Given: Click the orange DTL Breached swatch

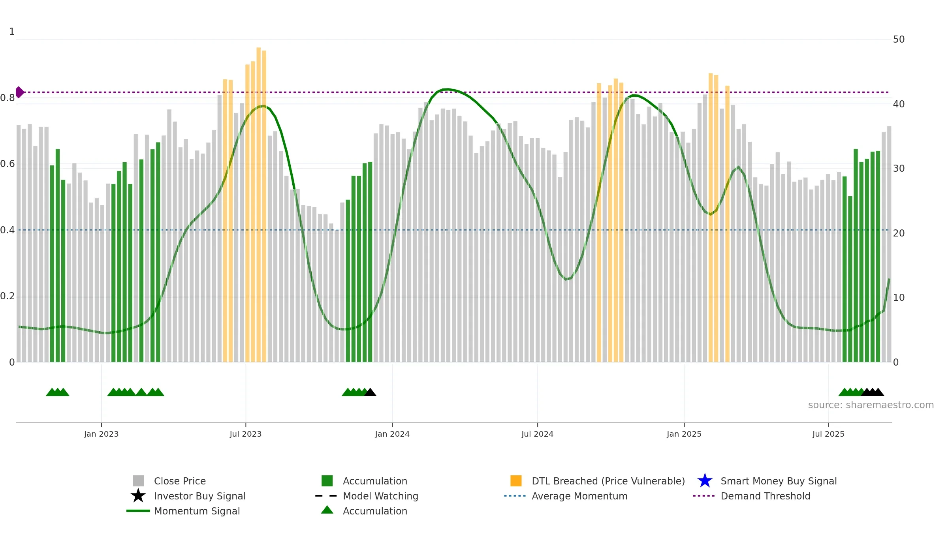Looking at the screenshot, I should coord(516,481).
